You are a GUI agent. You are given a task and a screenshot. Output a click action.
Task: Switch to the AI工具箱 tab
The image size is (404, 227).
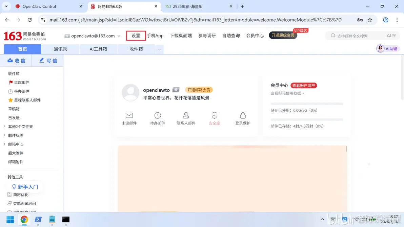[98, 49]
